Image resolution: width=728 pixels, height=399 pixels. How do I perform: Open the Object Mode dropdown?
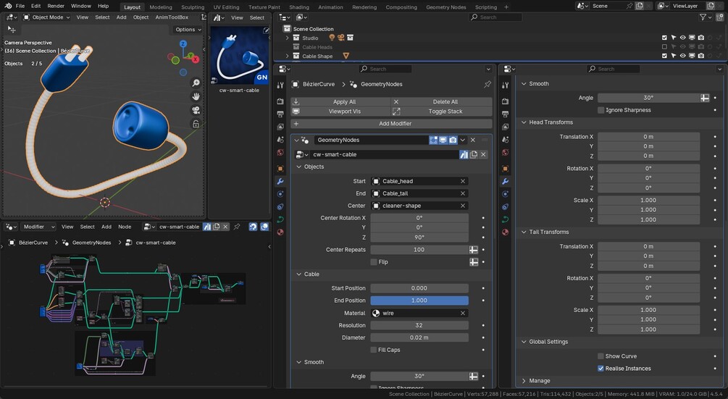tap(46, 17)
